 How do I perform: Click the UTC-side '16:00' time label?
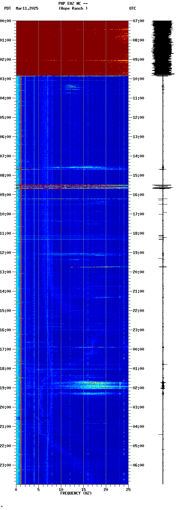(138, 195)
